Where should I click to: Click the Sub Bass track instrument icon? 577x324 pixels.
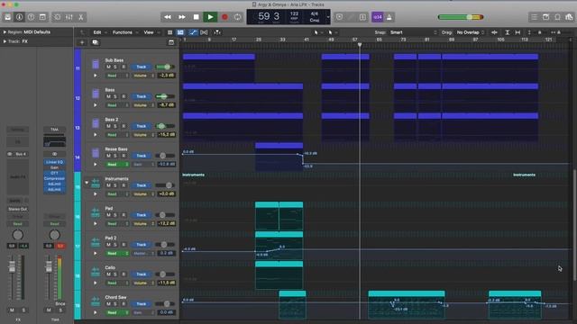point(96,64)
